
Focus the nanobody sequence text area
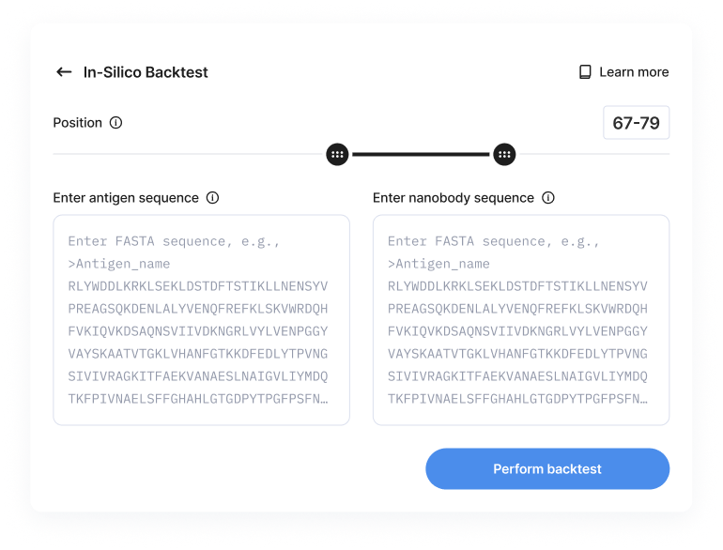pos(520,320)
